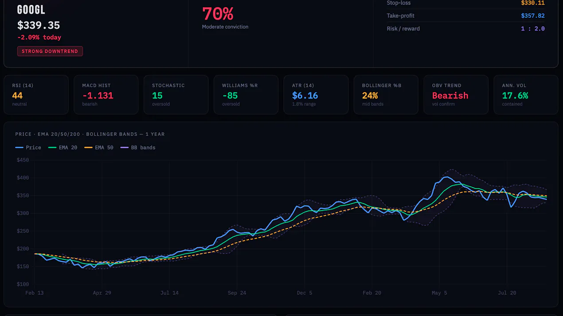Image resolution: width=563 pixels, height=316 pixels.
Task: Click the May 5 x-axis date label
Action: [x=439, y=293]
